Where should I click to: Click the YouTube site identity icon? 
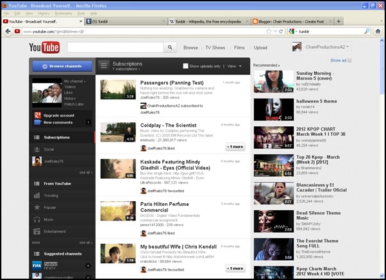pyautogui.click(x=17, y=31)
